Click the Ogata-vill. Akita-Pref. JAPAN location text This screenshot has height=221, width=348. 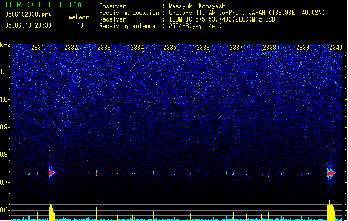[247, 13]
